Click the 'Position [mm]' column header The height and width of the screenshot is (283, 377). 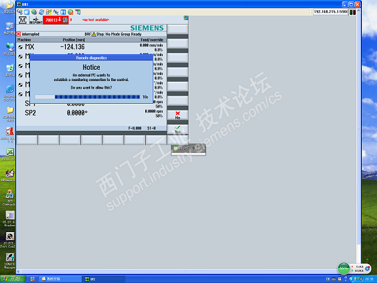(x=74, y=40)
